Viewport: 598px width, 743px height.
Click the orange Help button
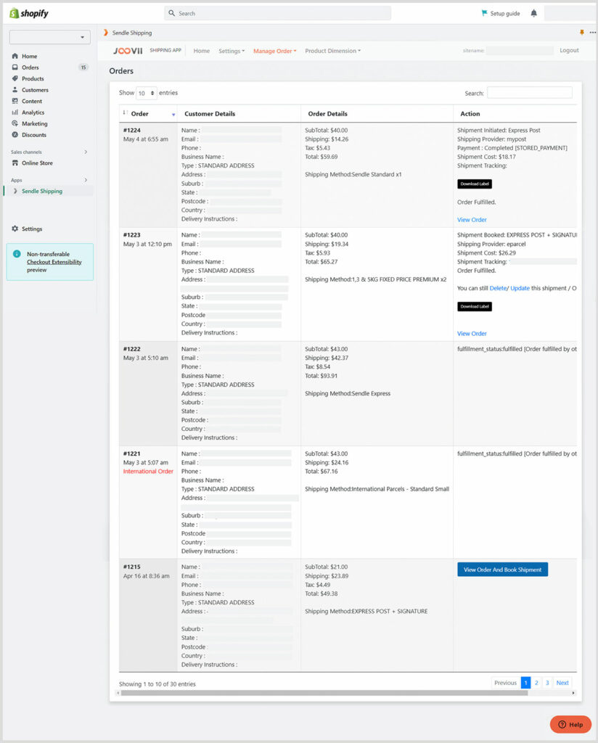(x=570, y=725)
